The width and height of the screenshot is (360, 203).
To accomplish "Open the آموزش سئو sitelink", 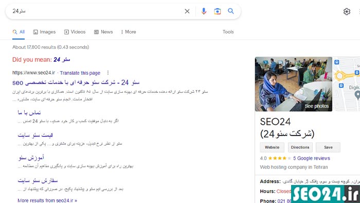I will point(31,158).
